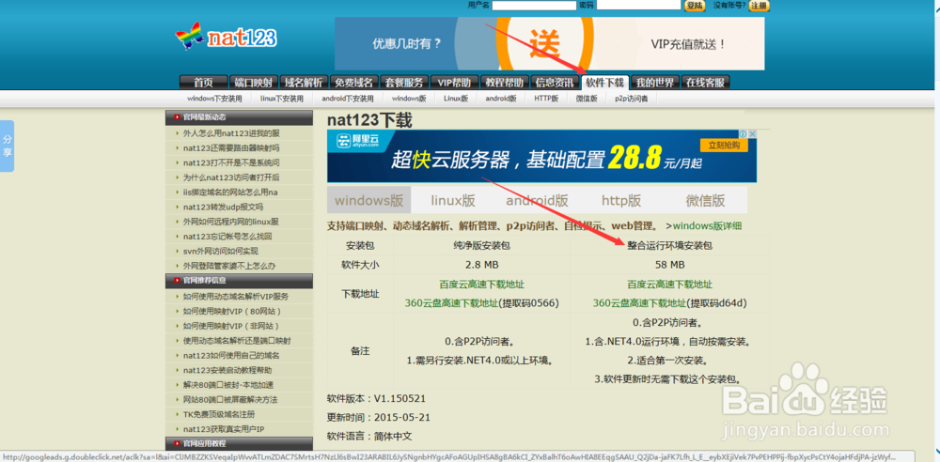This screenshot has height=462, width=940.
Task: Click the ad info icon beside X
Action: [x=743, y=134]
